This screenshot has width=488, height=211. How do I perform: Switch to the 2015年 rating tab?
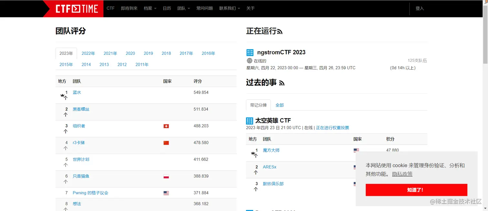click(x=66, y=64)
